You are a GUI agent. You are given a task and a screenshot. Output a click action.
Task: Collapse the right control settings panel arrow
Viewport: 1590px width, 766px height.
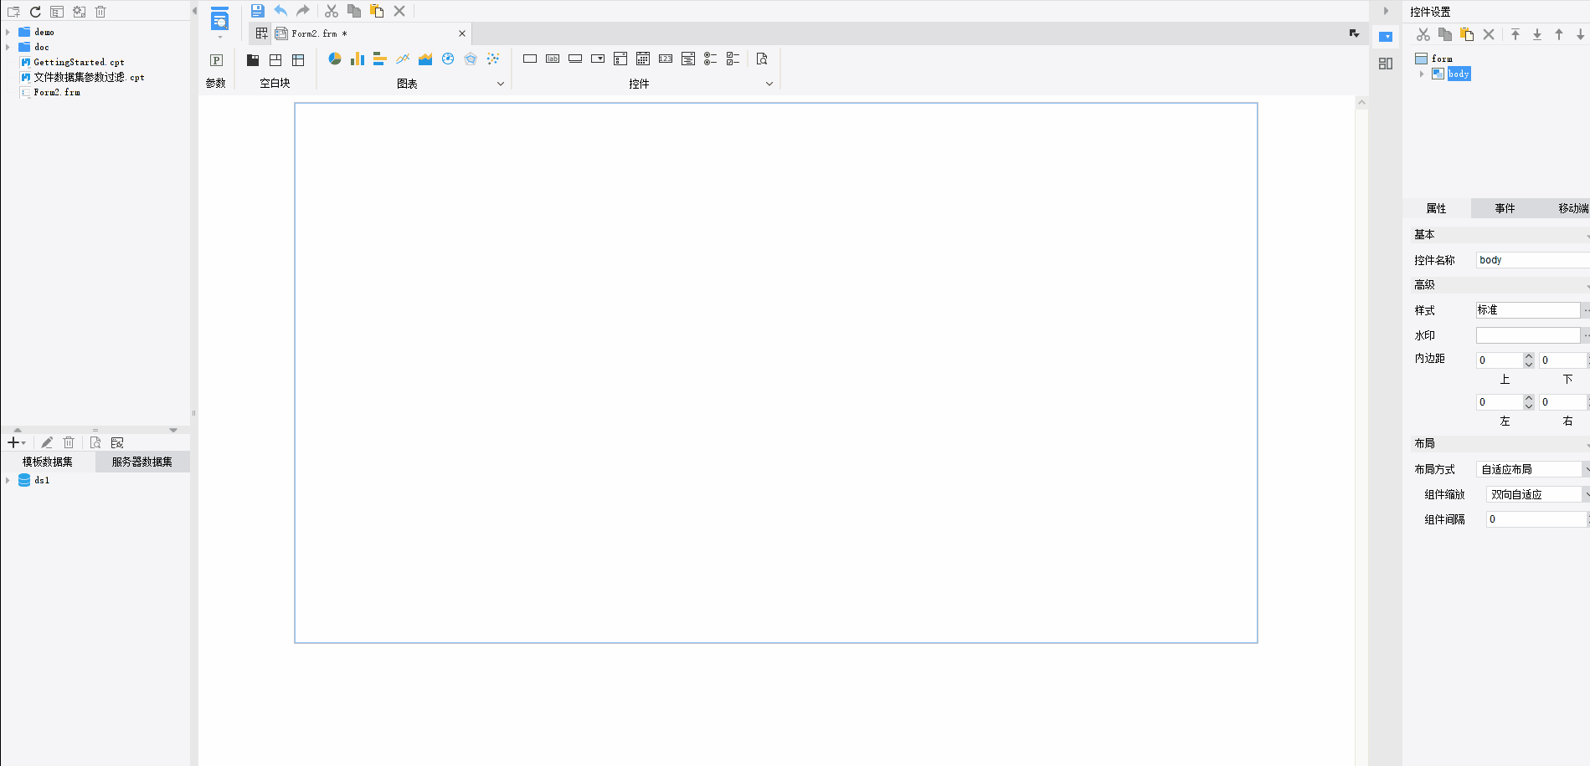click(1386, 11)
